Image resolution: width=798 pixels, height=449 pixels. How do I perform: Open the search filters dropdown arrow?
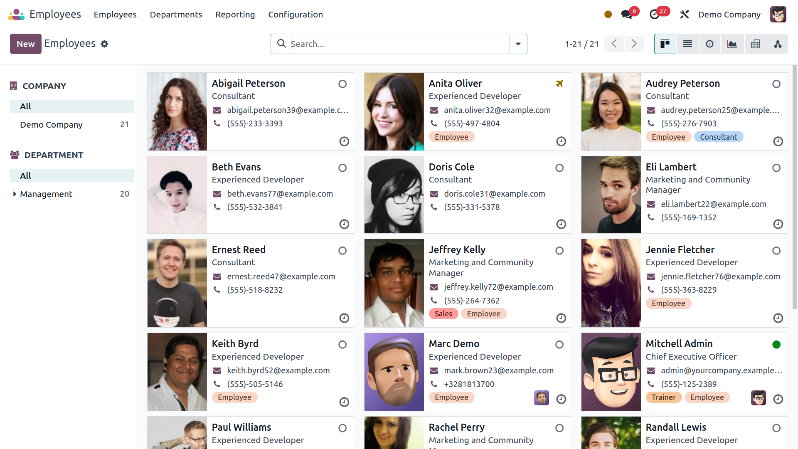518,44
